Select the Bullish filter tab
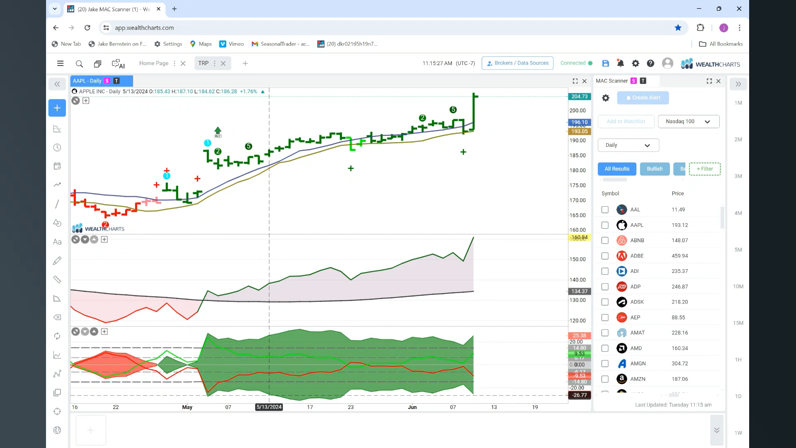 [x=655, y=169]
